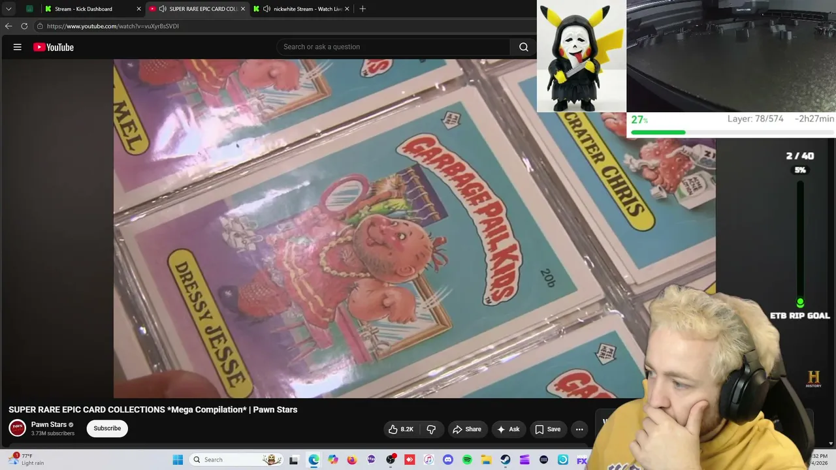The width and height of the screenshot is (836, 470).
Task: Subscribe to the Pawn Stars channel
Action: (x=107, y=428)
